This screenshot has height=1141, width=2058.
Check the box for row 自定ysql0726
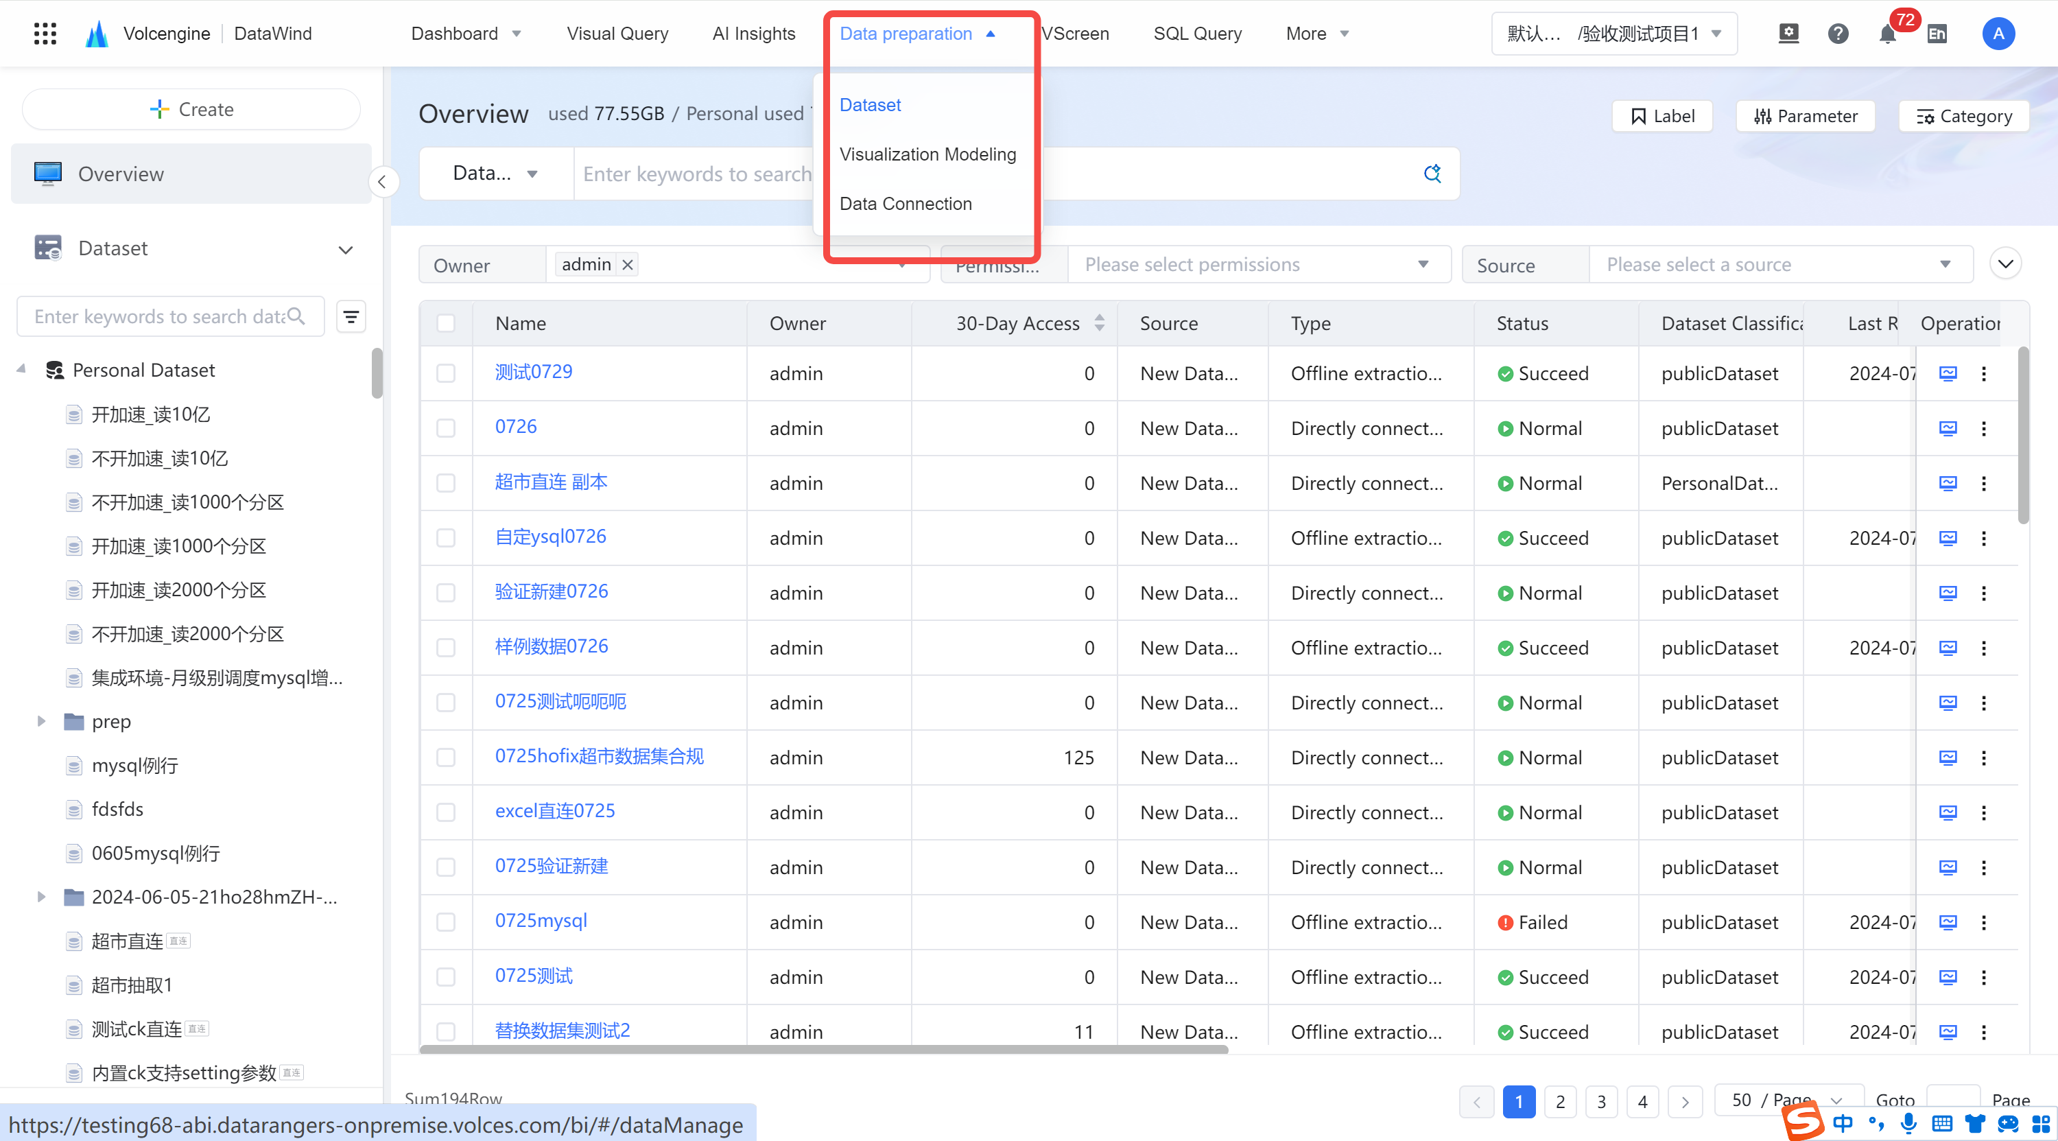coord(446,538)
